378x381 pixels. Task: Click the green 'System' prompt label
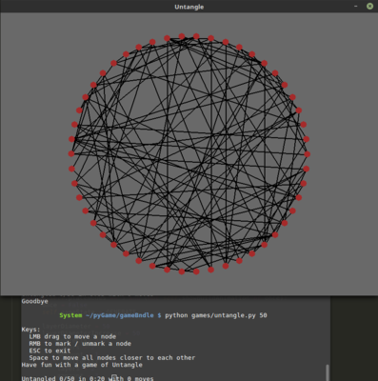pos(70,315)
